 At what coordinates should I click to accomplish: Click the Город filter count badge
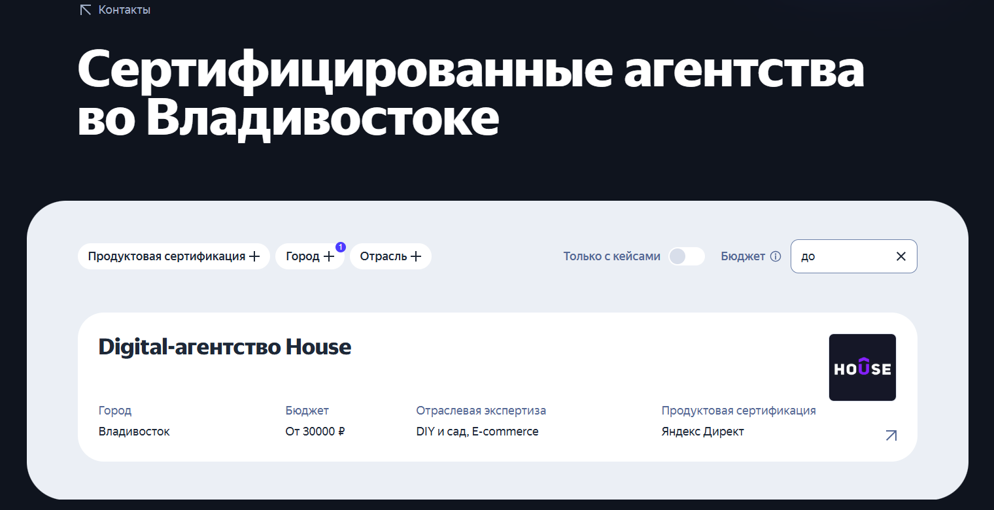click(x=340, y=247)
